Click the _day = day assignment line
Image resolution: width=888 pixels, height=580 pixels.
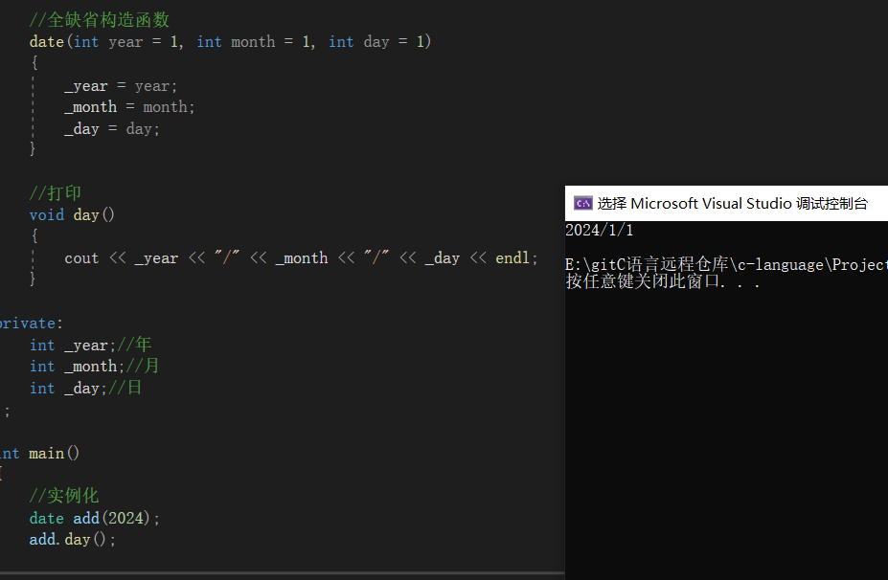[112, 129]
